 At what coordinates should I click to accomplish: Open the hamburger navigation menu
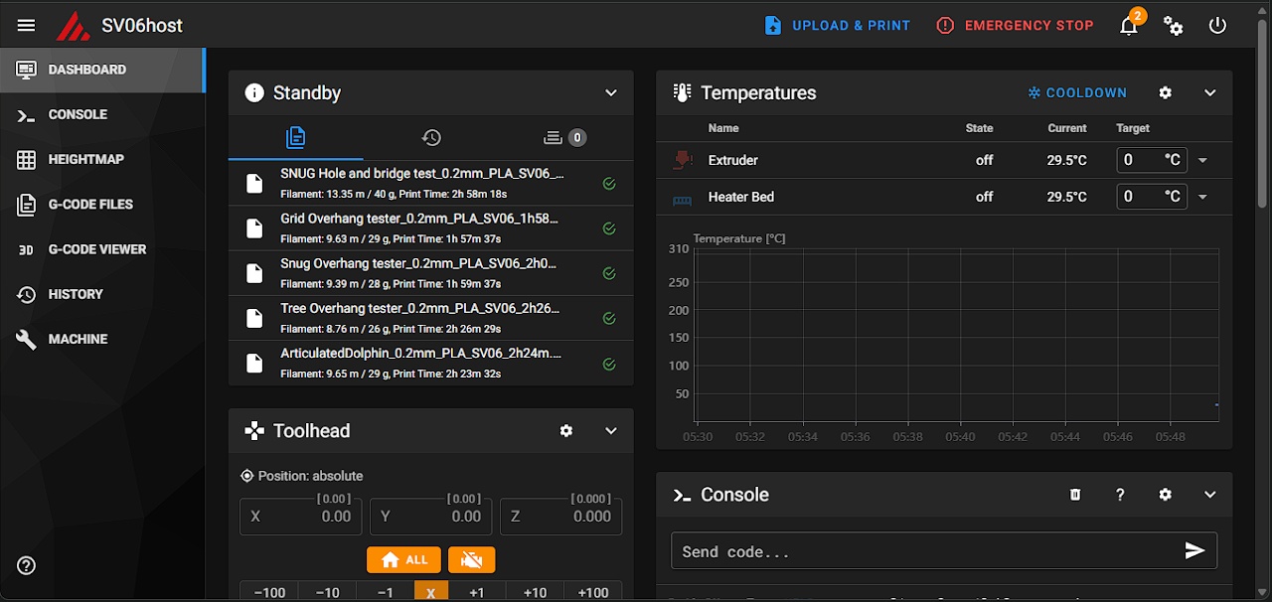click(27, 25)
